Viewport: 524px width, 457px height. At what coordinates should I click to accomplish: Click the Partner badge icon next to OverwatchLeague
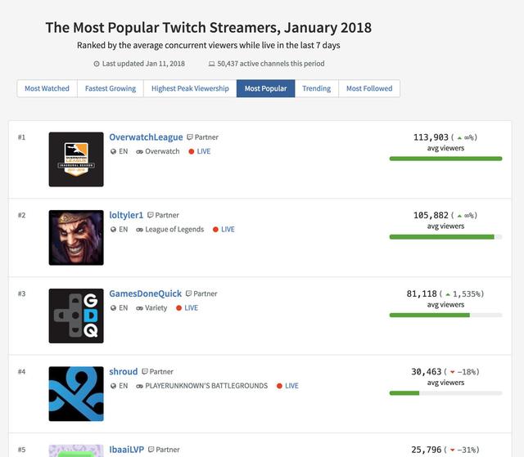190,137
